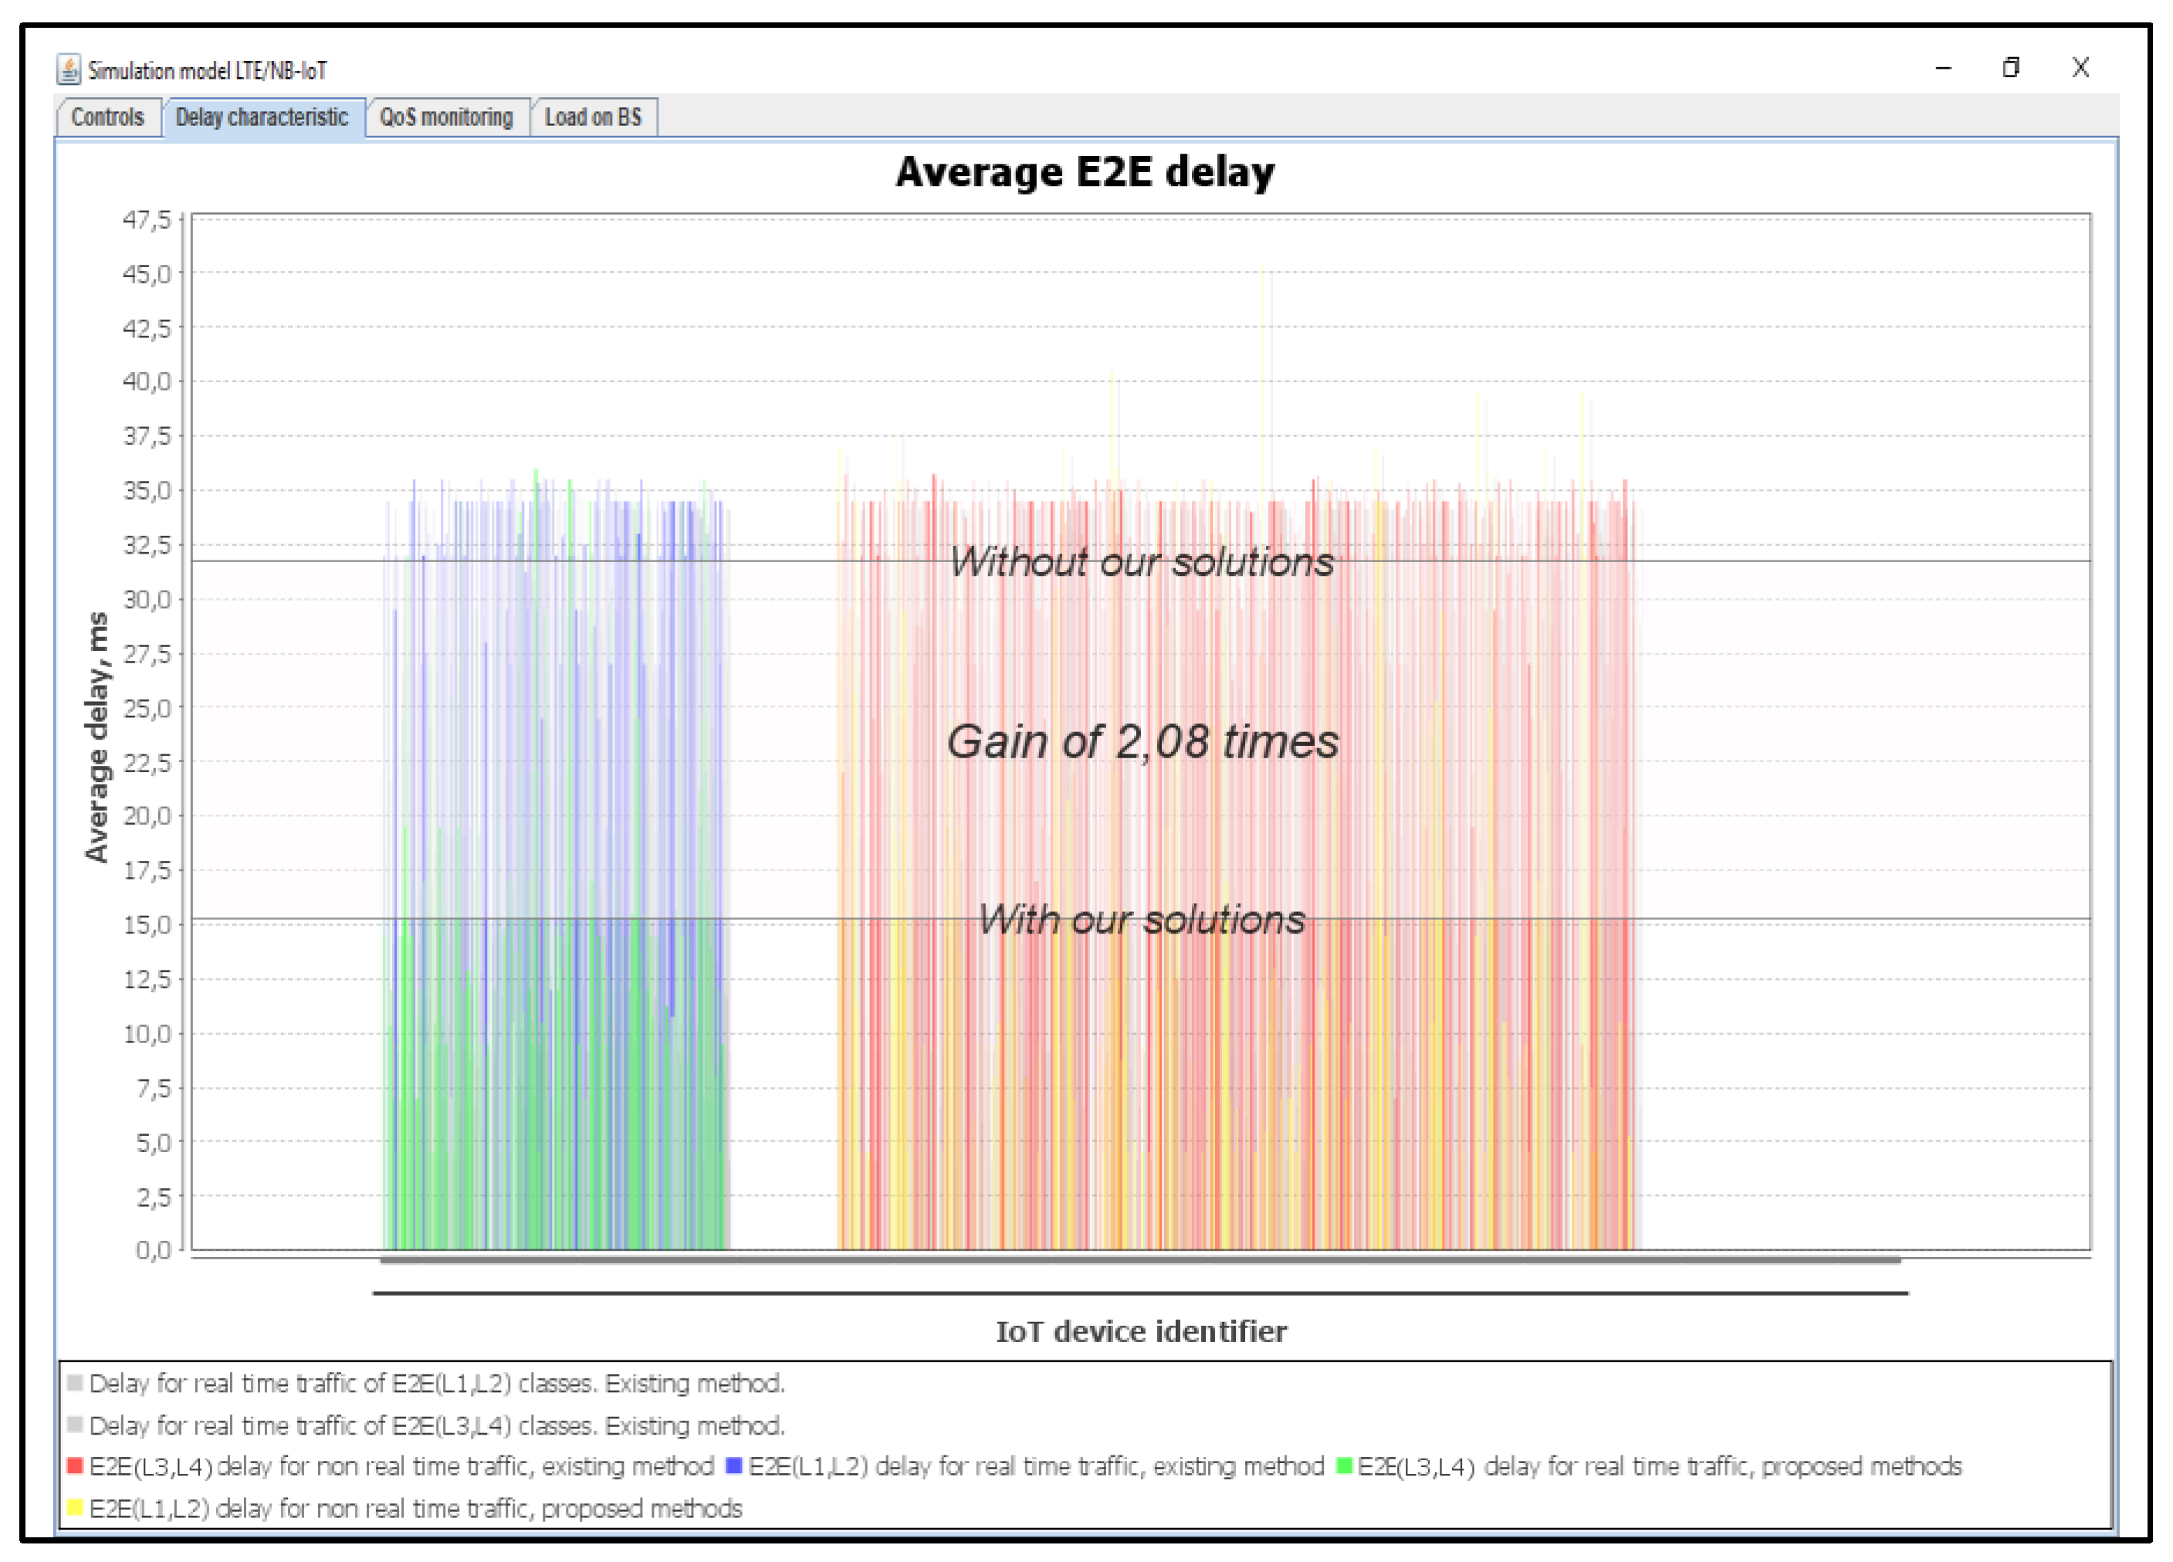Click the gray swatch for E2E(L3,L4) classes legend

click(75, 1425)
